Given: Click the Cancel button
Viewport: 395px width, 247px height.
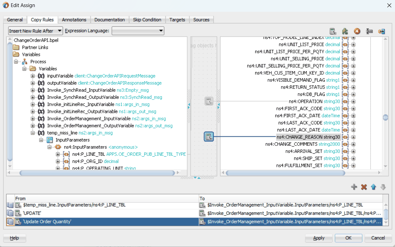Looking at the screenshot, I should tap(378, 238).
